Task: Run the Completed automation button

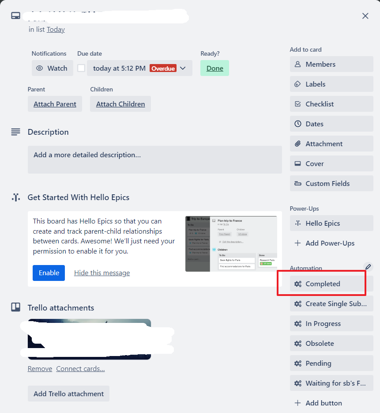Action: click(x=331, y=284)
